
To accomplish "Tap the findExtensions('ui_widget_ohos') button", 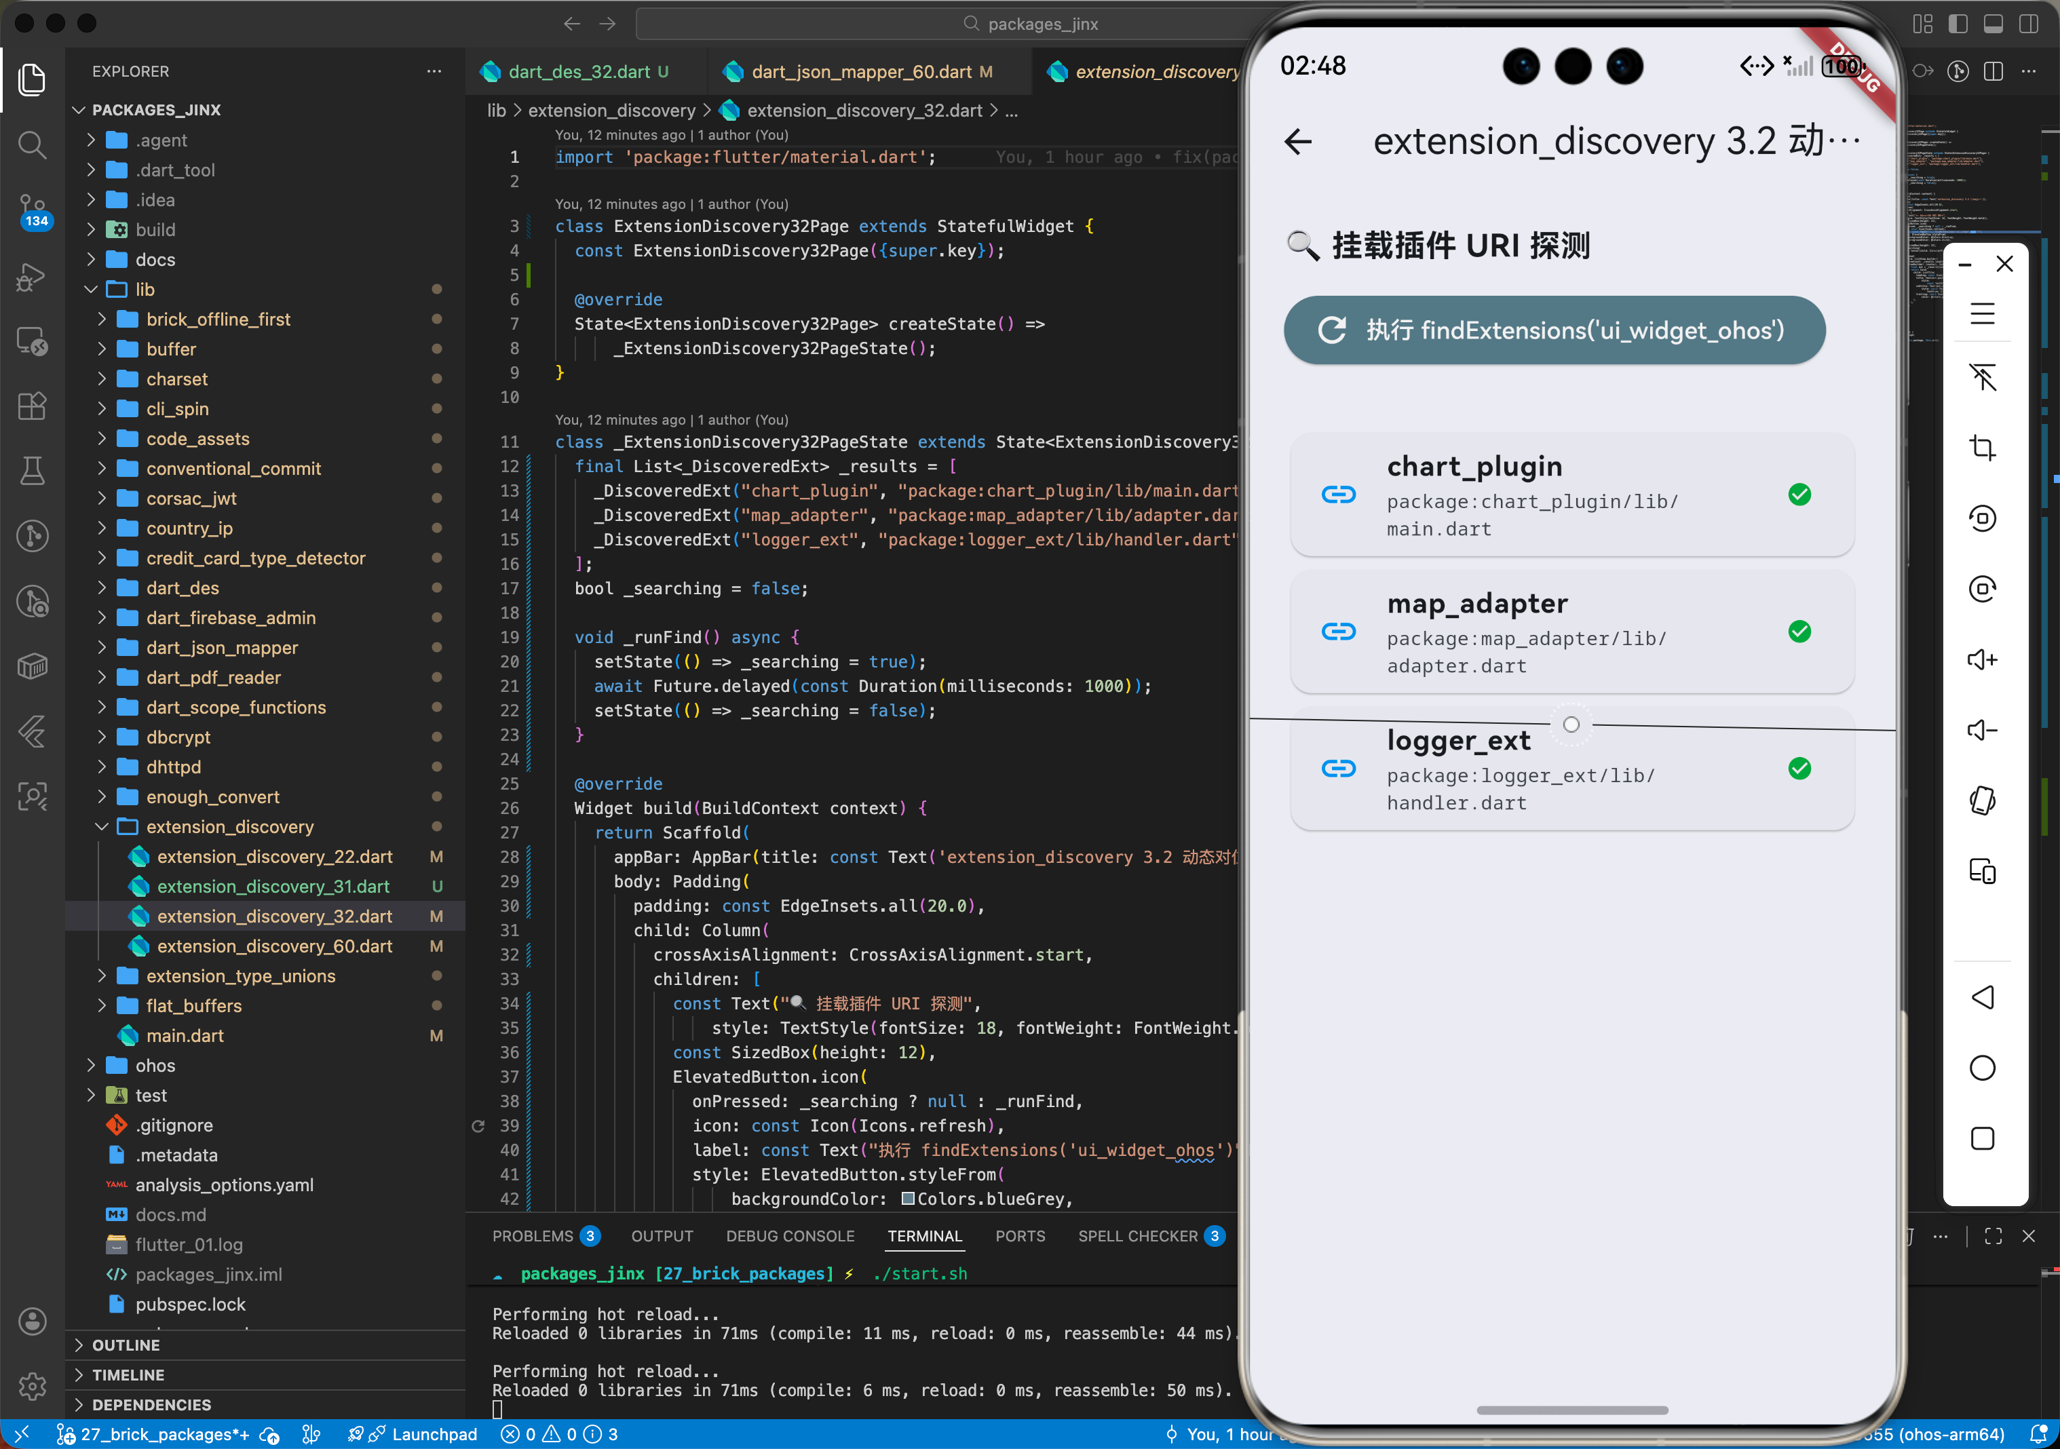I will pyautogui.click(x=1554, y=330).
